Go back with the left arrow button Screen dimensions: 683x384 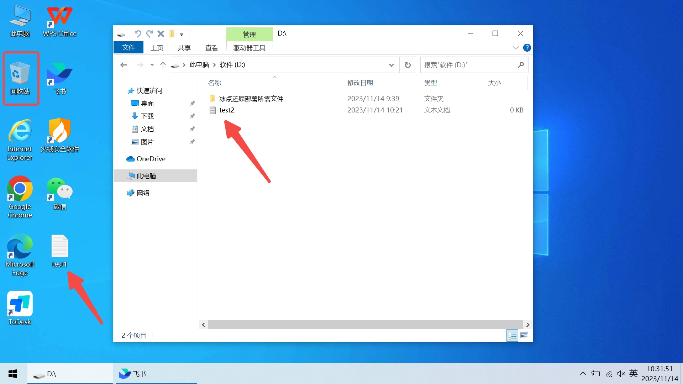point(124,65)
